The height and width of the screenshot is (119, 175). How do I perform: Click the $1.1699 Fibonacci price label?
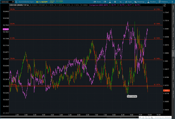(x=157, y=24)
